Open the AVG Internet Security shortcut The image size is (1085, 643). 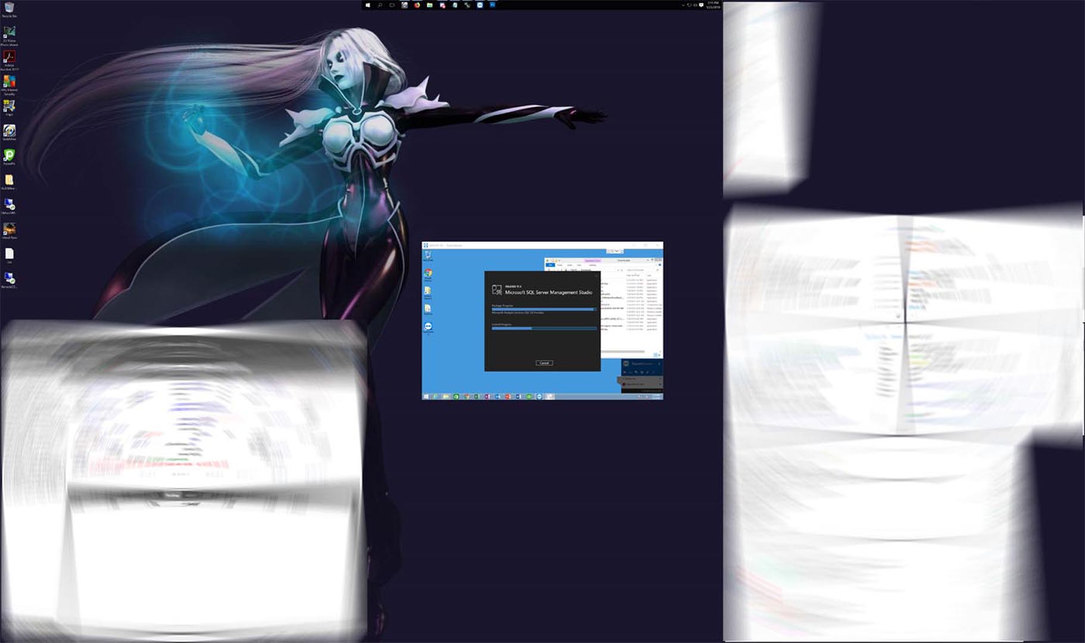[9, 85]
